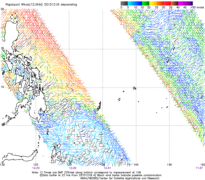The width and height of the screenshot is (205, 180).
Task: Click the orange 25-30 knots legend segment
Action: click(x=160, y=3)
